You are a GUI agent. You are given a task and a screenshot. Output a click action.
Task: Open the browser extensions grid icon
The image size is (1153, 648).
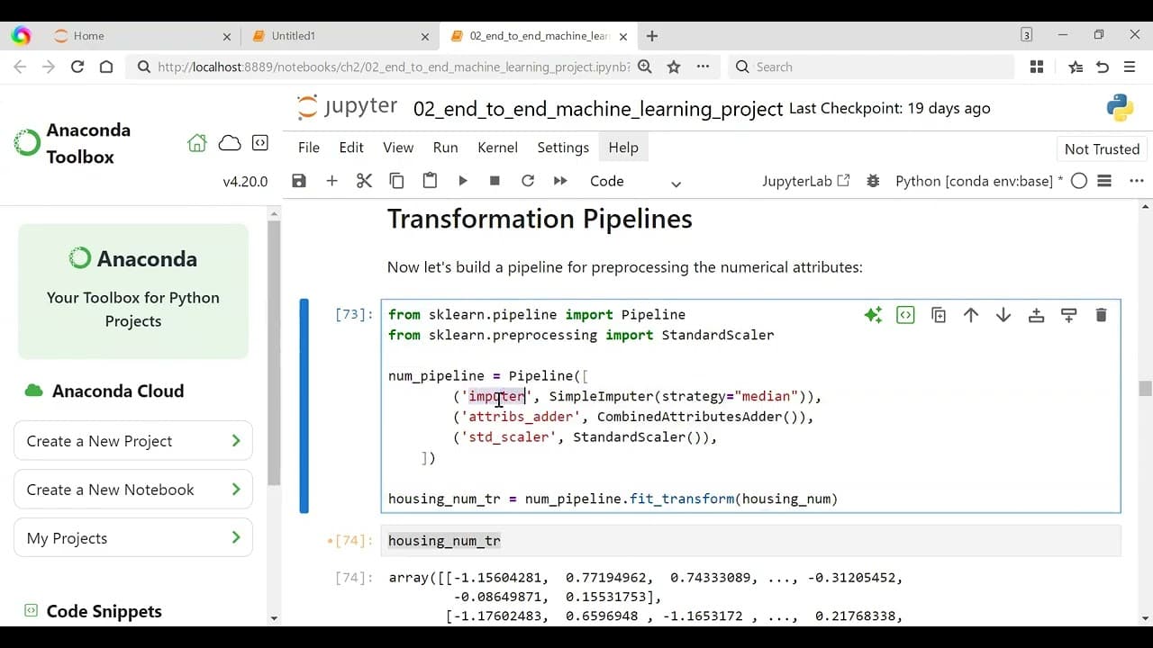click(1037, 67)
